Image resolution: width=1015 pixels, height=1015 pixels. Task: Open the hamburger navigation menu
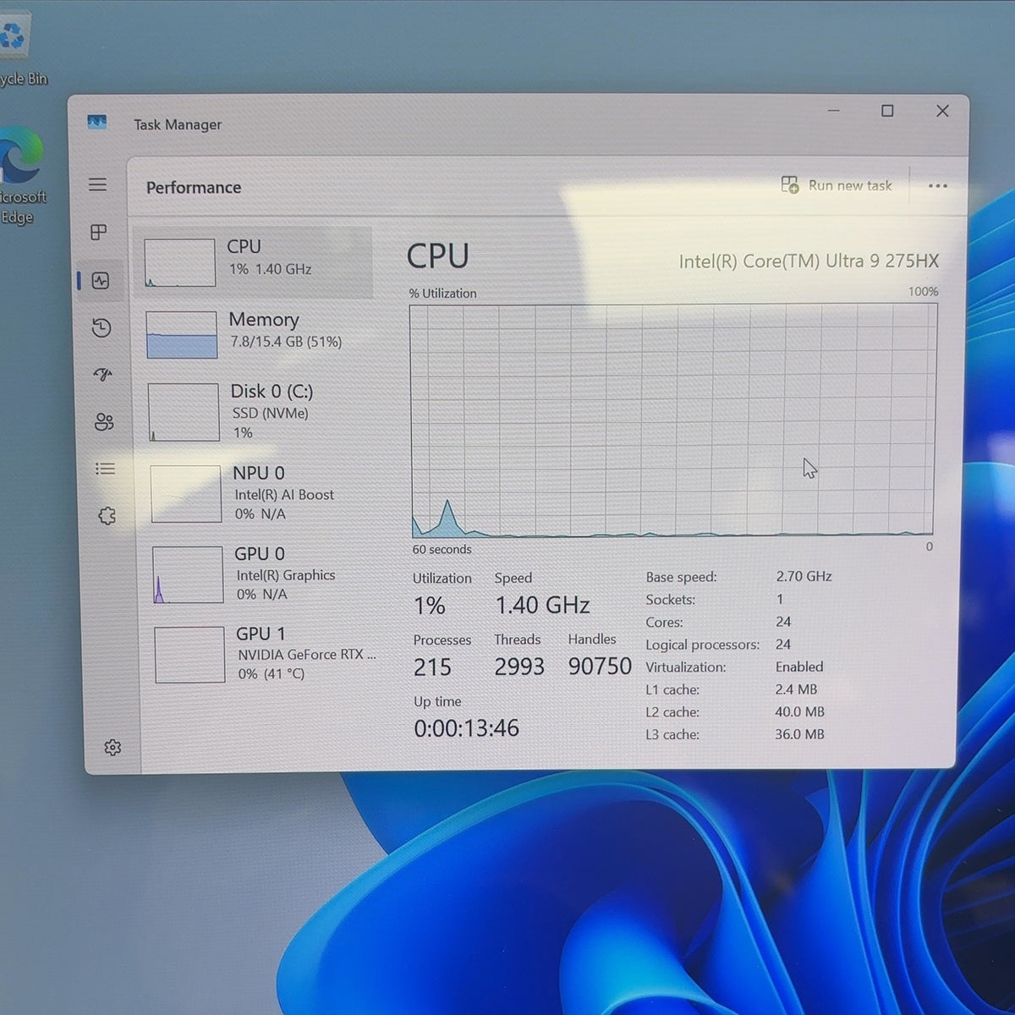coord(98,184)
